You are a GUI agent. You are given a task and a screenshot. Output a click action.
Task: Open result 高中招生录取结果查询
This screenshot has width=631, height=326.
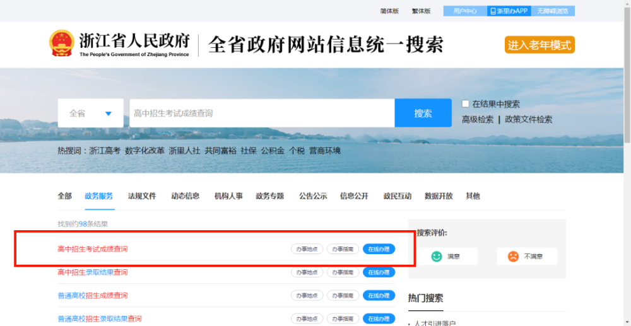(x=93, y=272)
